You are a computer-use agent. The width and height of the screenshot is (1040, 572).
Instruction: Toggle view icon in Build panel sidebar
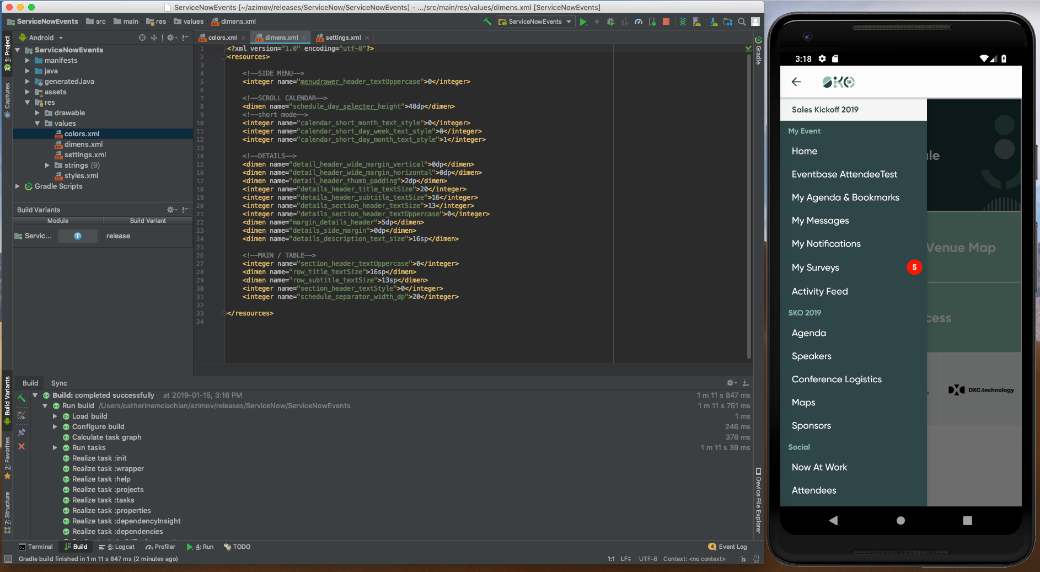click(22, 415)
